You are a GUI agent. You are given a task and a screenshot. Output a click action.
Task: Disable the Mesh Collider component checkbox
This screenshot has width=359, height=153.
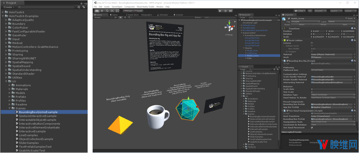(x=287, y=40)
